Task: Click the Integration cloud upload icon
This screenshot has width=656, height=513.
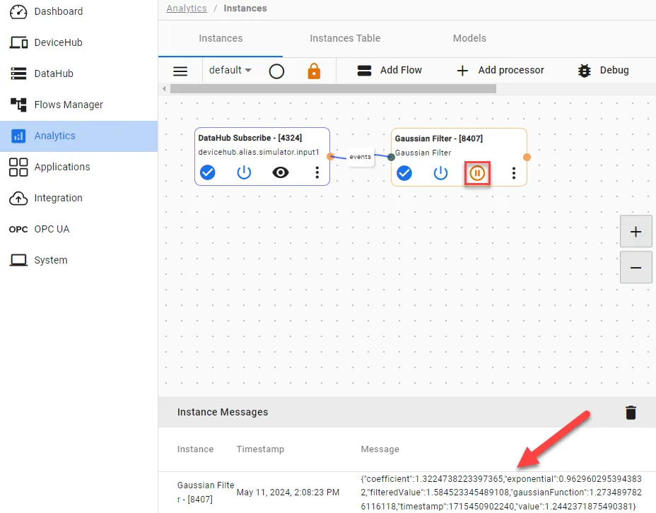Action: pos(18,198)
